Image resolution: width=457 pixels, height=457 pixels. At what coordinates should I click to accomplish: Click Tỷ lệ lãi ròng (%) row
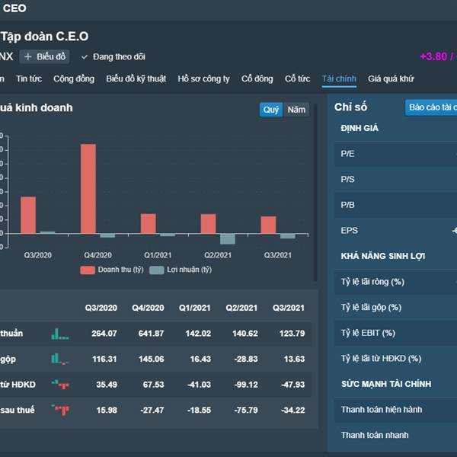pyautogui.click(x=396, y=282)
